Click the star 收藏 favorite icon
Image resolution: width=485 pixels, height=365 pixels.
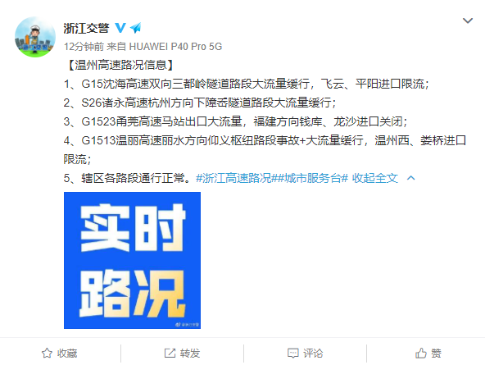pos(47,353)
